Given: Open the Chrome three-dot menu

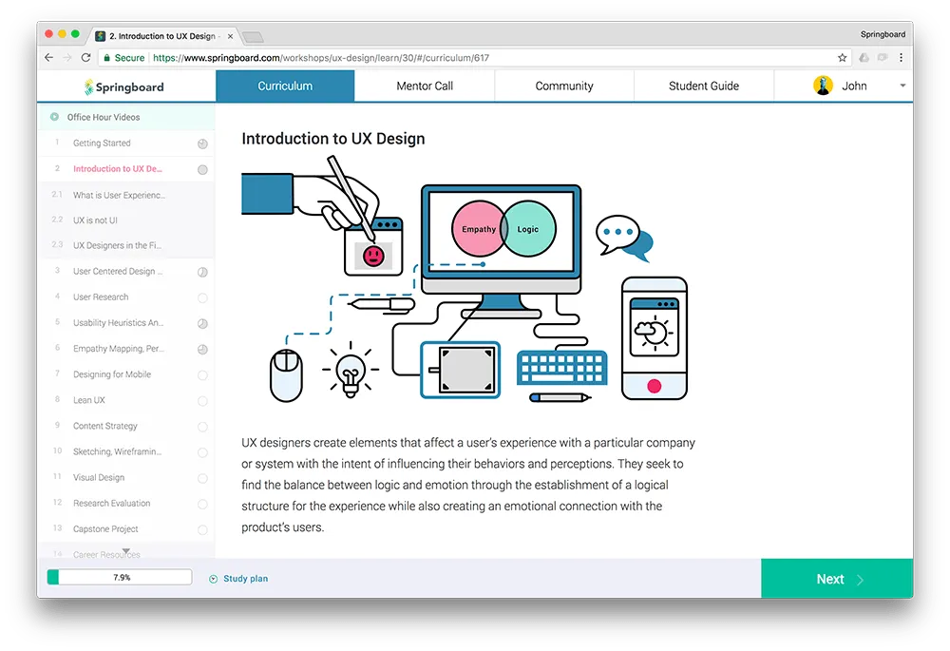Looking at the screenshot, I should tap(901, 58).
